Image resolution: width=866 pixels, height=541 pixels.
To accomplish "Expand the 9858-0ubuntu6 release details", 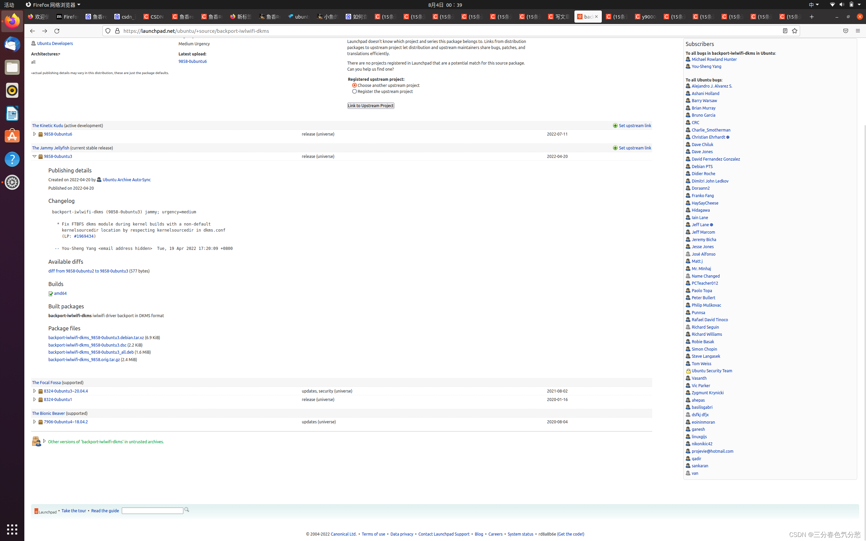I will point(35,134).
